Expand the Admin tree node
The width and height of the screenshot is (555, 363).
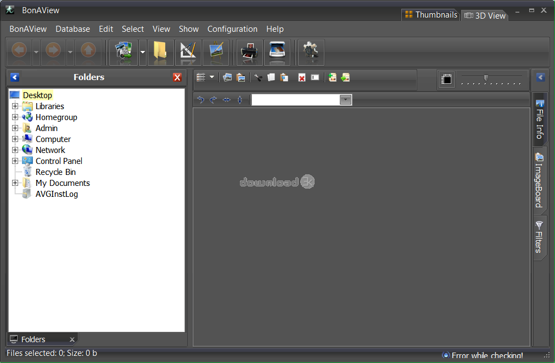(15, 128)
